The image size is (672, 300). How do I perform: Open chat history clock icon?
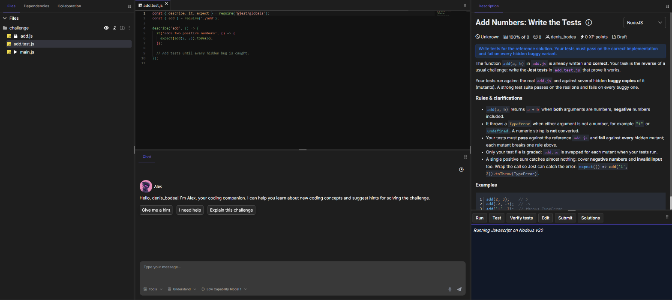tap(461, 170)
